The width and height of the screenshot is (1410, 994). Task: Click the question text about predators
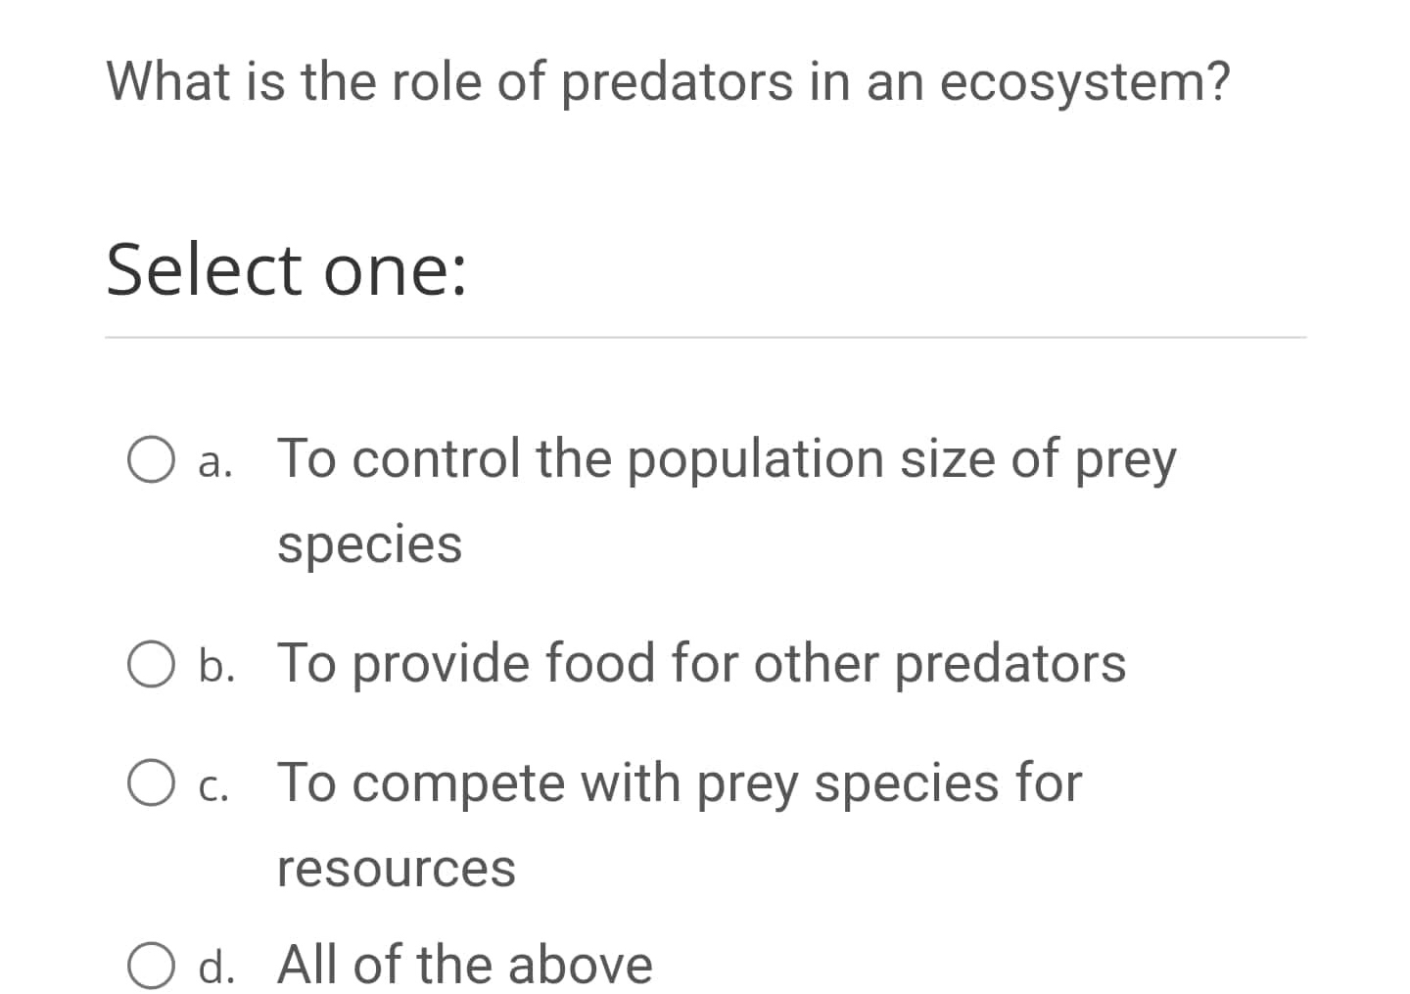click(x=667, y=81)
